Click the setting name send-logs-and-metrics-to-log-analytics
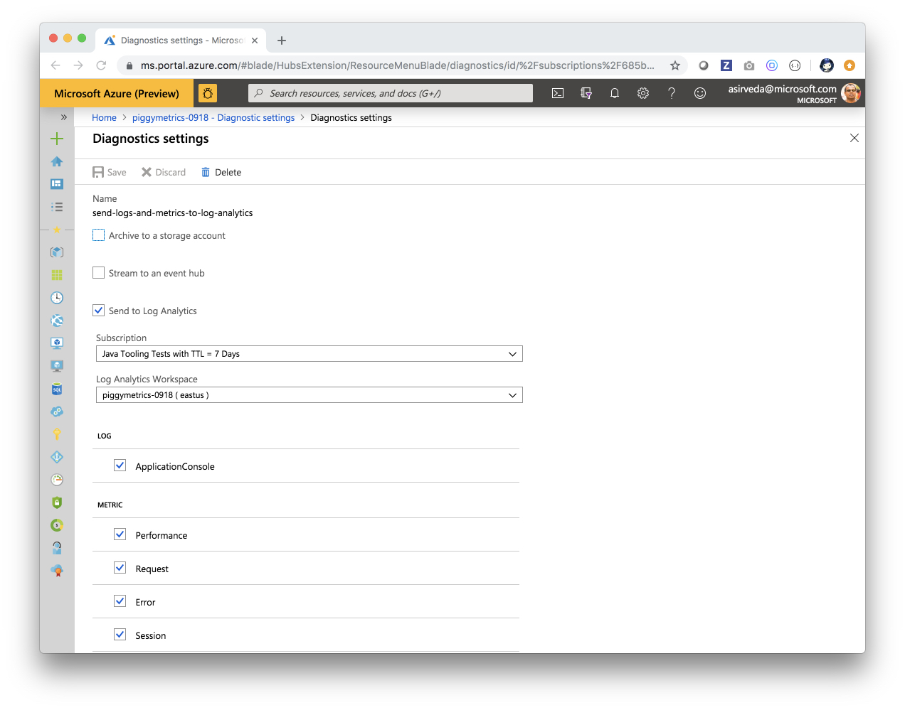The width and height of the screenshot is (905, 710). (173, 213)
